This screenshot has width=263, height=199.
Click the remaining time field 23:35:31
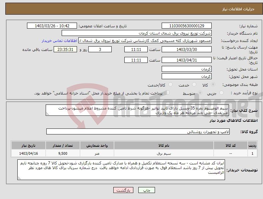65,49
